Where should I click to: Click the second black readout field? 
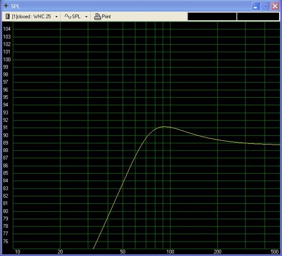pos(258,16)
